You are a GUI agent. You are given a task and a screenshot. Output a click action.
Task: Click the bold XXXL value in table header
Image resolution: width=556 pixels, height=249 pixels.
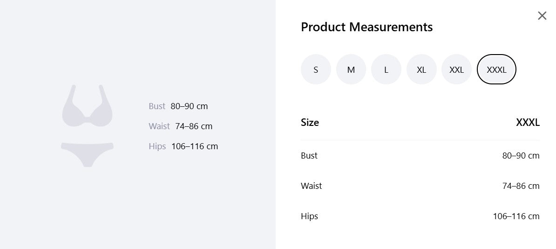tap(528, 123)
